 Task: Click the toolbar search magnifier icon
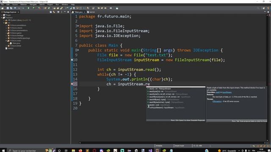258,8
